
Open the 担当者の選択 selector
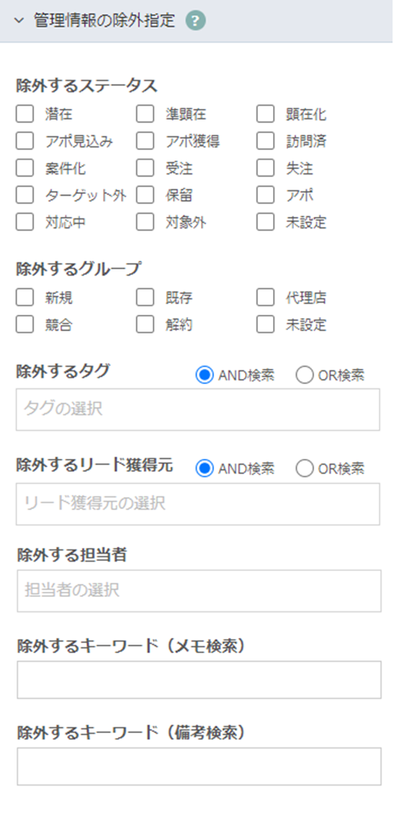[199, 591]
